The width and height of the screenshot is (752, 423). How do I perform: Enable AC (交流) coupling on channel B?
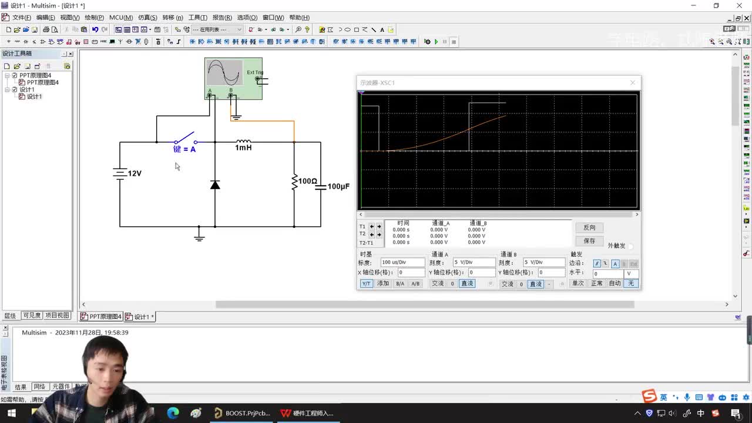point(507,284)
